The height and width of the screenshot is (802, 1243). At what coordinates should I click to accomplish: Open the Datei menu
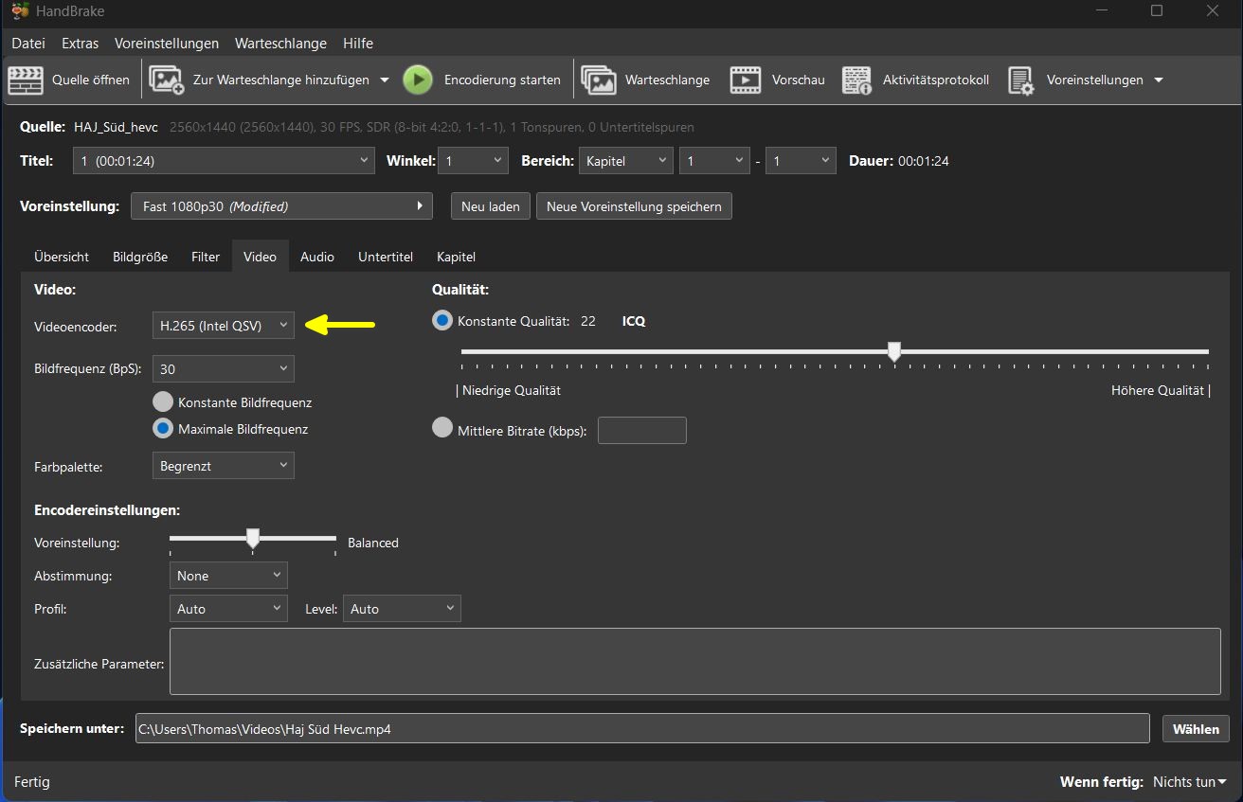[x=28, y=44]
